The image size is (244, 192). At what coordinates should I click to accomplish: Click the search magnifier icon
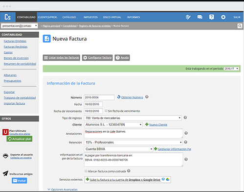[x=240, y=26]
